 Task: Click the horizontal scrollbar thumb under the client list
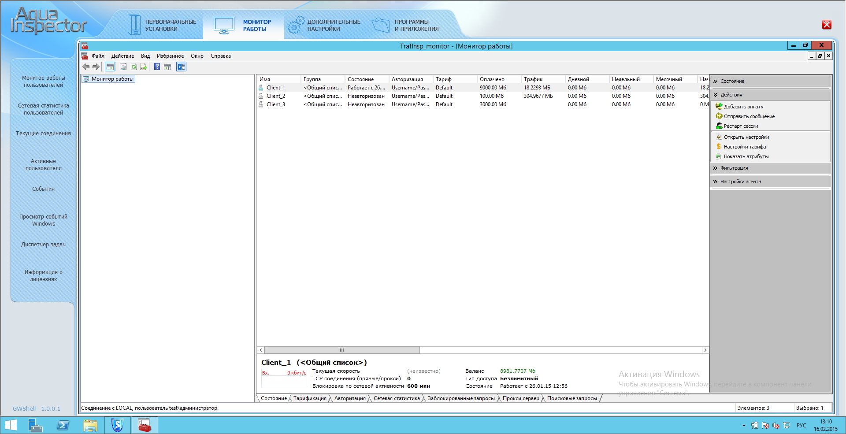(342, 350)
